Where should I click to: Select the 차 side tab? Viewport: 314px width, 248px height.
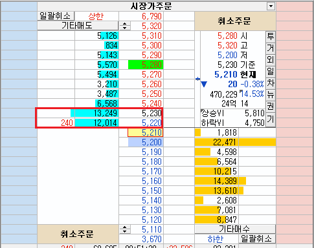pyautogui.click(x=271, y=83)
